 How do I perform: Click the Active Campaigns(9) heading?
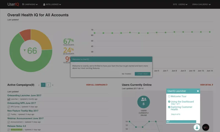(x=21, y=85)
